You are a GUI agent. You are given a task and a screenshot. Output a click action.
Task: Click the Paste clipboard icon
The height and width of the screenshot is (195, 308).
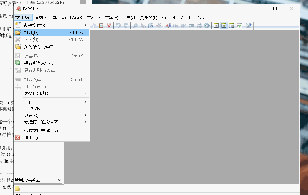[x=101, y=26]
